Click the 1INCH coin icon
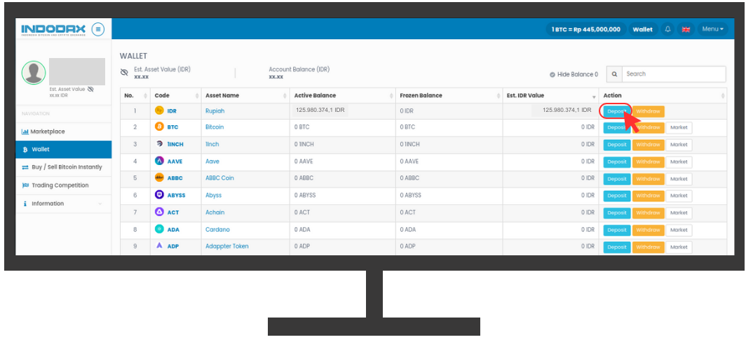Viewport: 746px width, 342px height. point(159,144)
